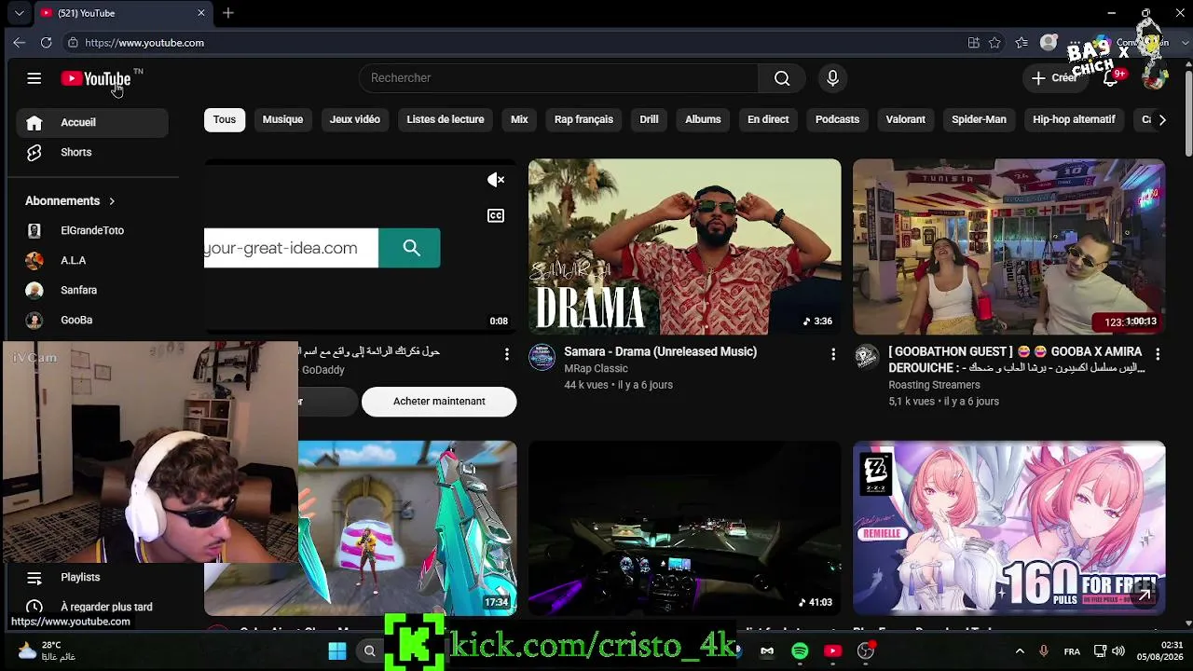
Task: Go to Accueil in the sidebar
Action: pos(92,123)
